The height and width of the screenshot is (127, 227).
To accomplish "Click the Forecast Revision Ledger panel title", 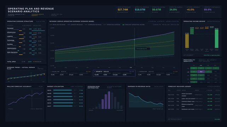I will click(x=179, y=86).
